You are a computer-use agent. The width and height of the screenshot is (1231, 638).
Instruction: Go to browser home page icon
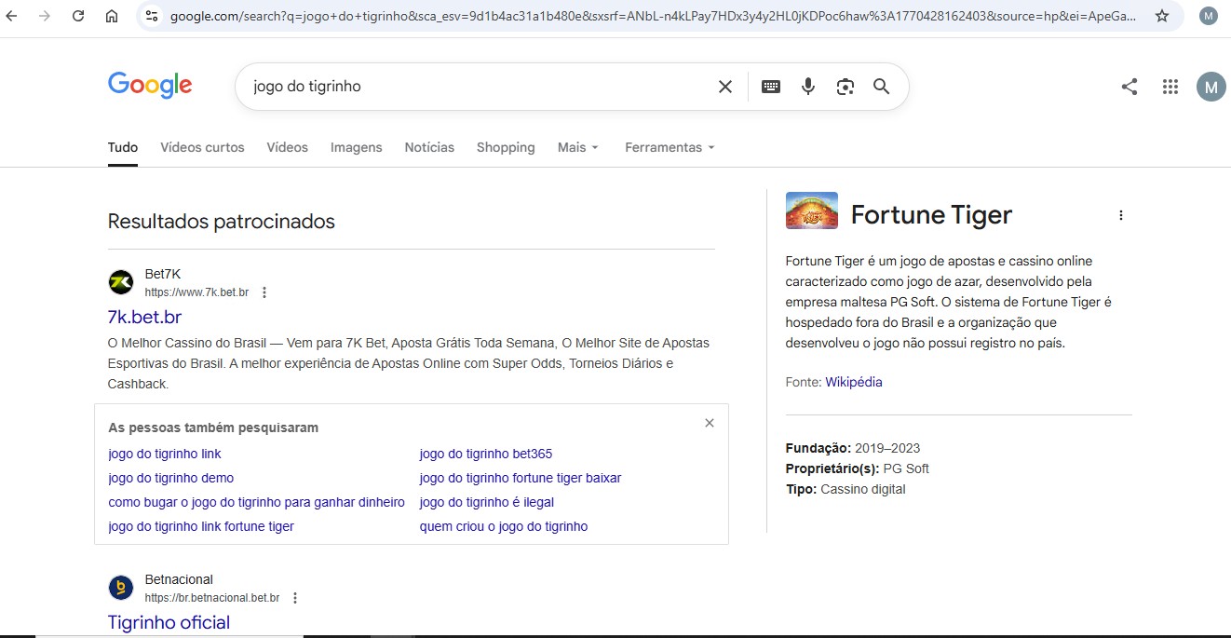112,16
